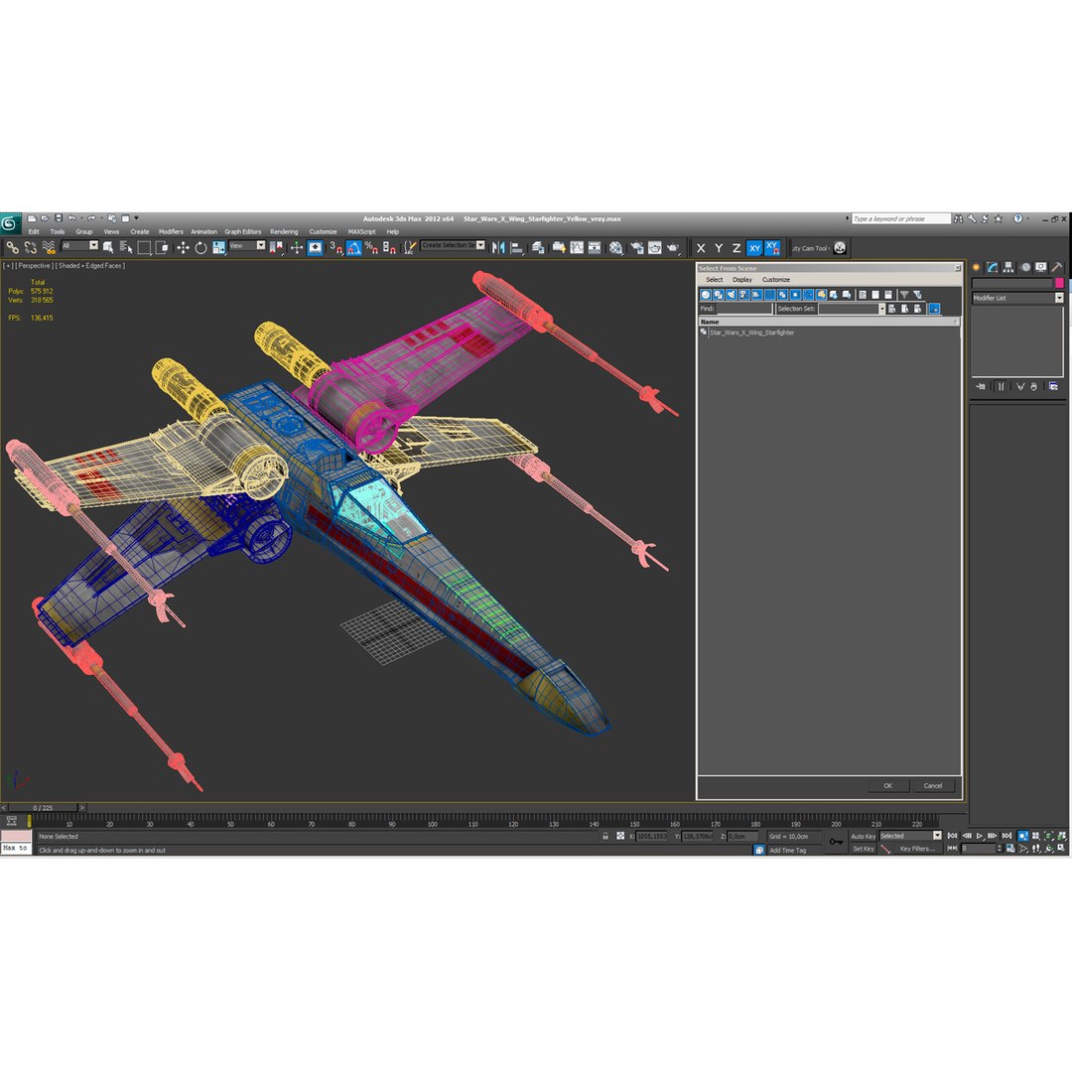Click the Render Production teapot

pos(673,247)
